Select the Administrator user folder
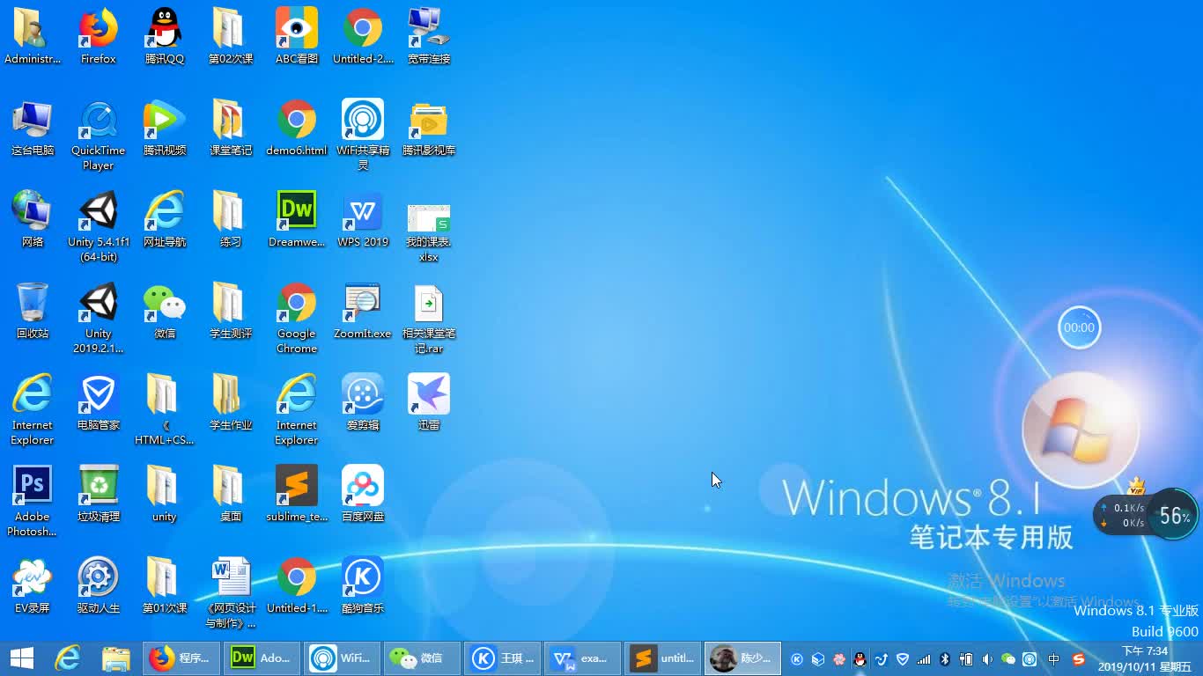The width and height of the screenshot is (1203, 676). point(33,36)
